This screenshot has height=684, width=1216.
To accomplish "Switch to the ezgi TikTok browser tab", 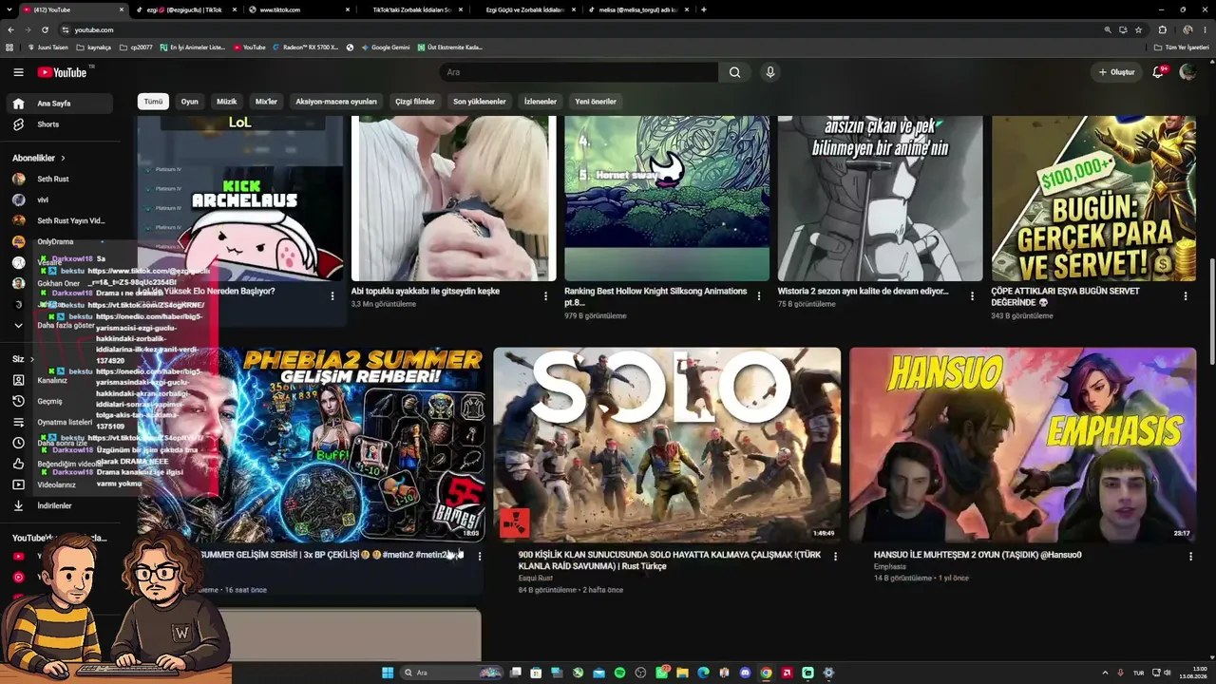I will click(x=184, y=9).
